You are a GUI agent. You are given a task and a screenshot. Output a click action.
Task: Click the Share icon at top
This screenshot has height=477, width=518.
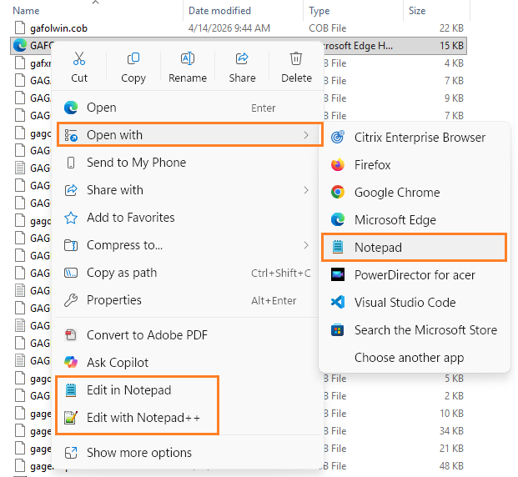click(242, 58)
